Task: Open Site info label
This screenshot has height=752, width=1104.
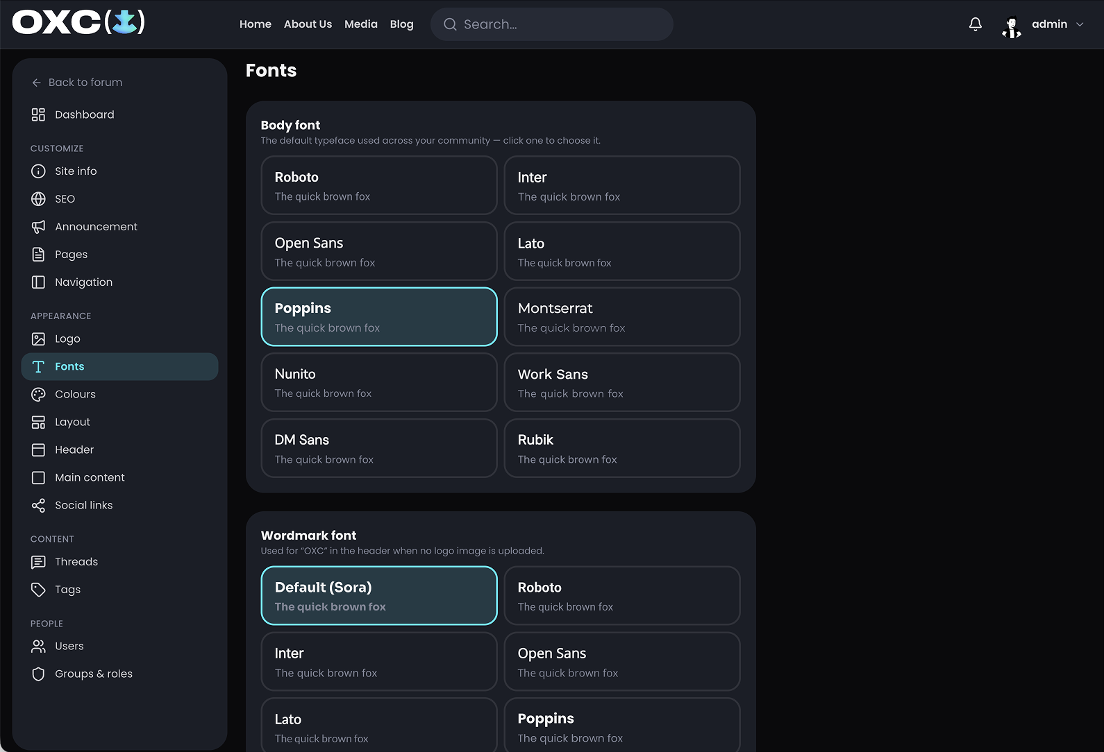Action: click(x=76, y=171)
